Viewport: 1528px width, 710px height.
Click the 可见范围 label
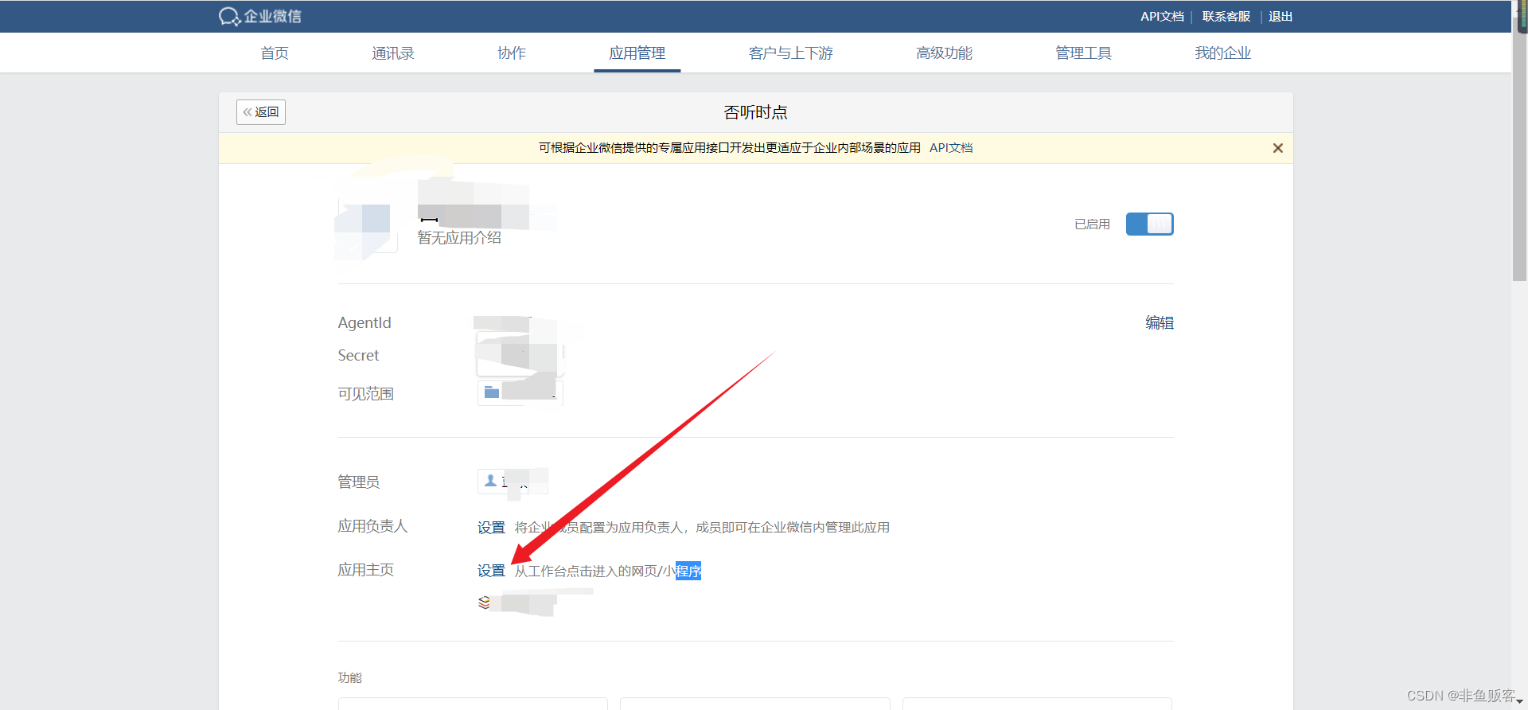[x=365, y=394]
